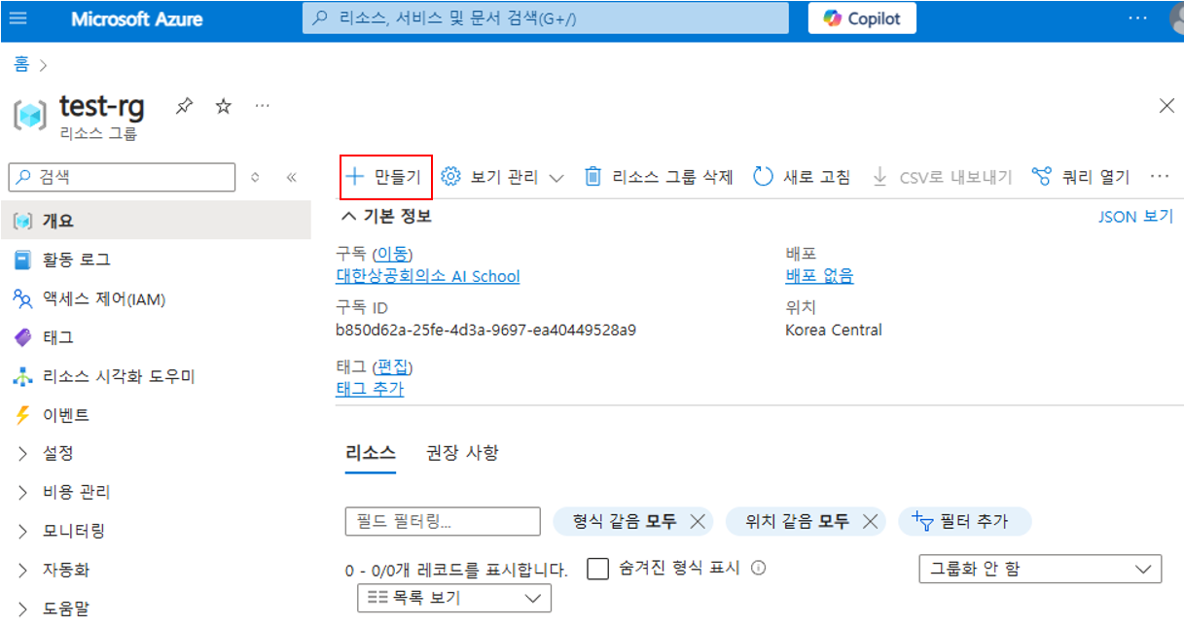Open the Copilot assistant
The height and width of the screenshot is (626, 1184).
pyautogui.click(x=862, y=18)
